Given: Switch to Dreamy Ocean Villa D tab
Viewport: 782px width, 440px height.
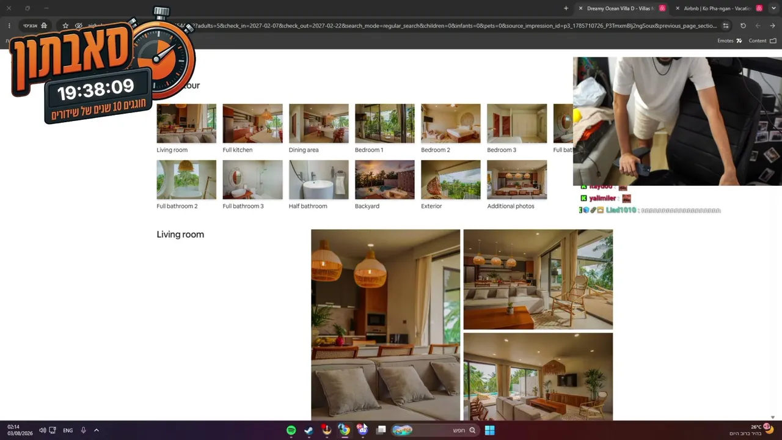Looking at the screenshot, I should click(x=622, y=9).
